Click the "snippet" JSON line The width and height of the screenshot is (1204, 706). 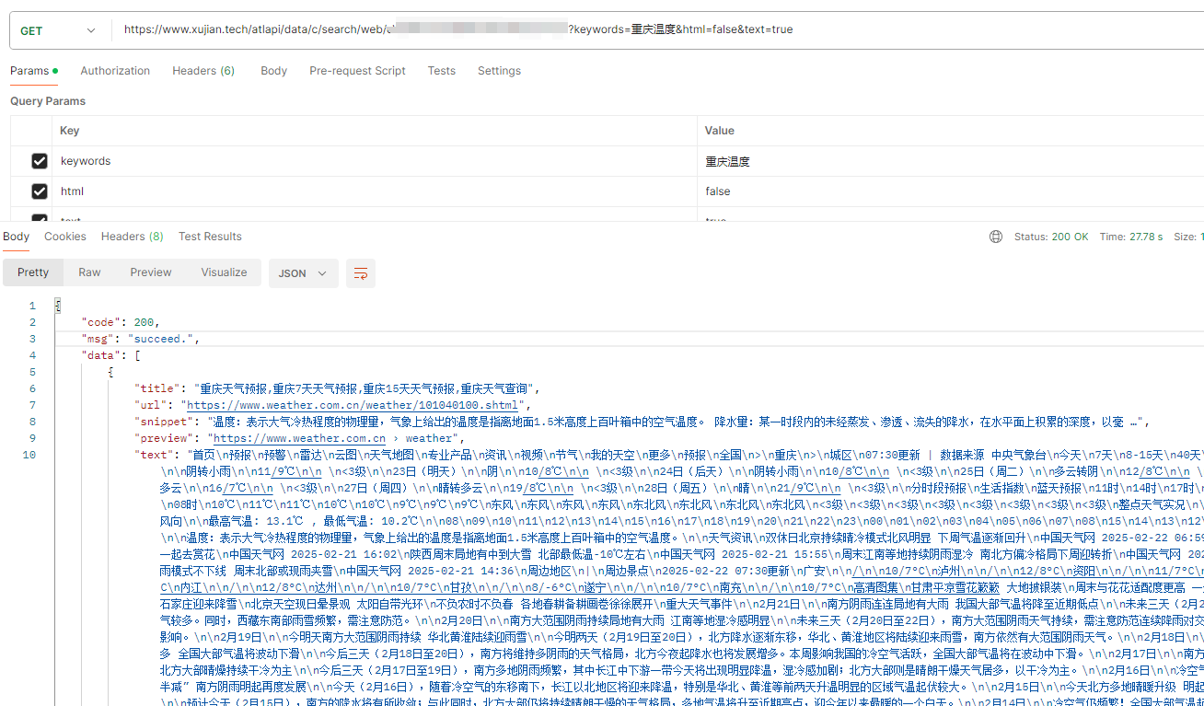click(x=643, y=422)
